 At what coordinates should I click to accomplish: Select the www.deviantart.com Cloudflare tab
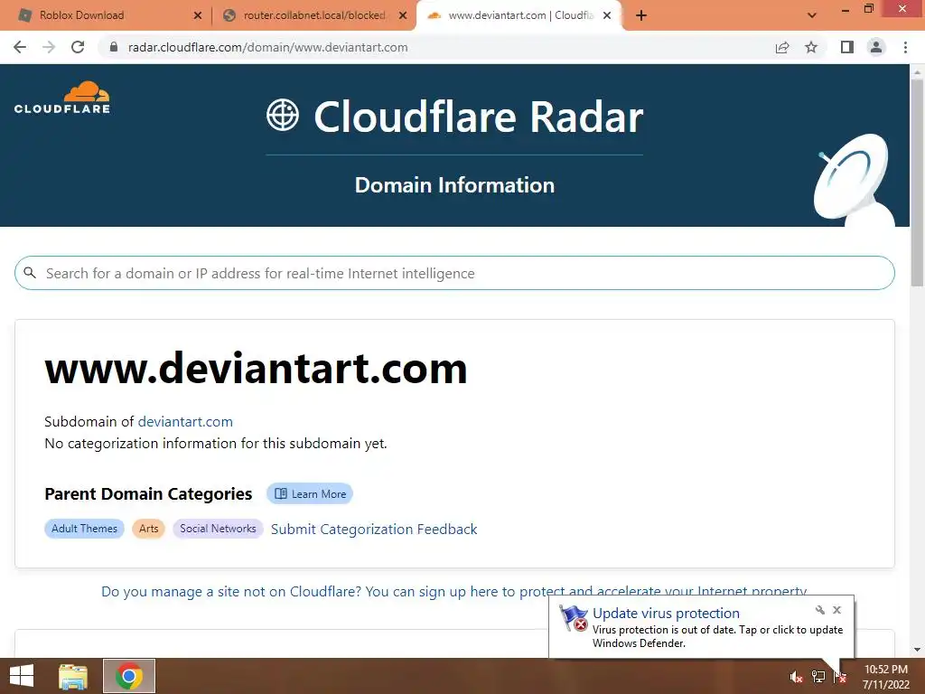pos(520,15)
